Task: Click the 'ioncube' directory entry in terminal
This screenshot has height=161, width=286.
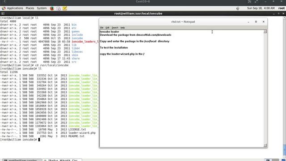Action: 77,38
